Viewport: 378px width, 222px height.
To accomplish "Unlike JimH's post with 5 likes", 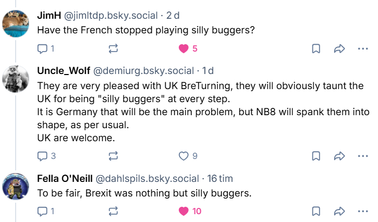I will tap(183, 49).
